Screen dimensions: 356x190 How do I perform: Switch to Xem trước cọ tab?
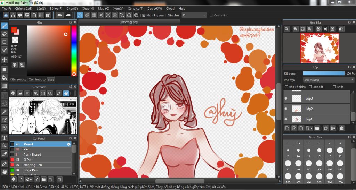point(37,80)
